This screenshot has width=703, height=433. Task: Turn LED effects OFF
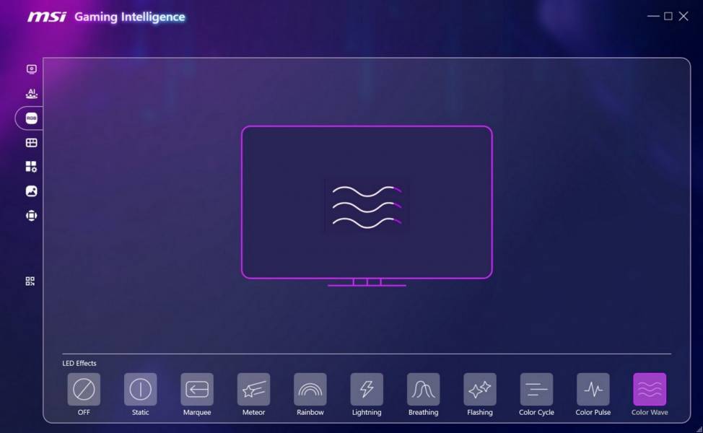[84, 390]
